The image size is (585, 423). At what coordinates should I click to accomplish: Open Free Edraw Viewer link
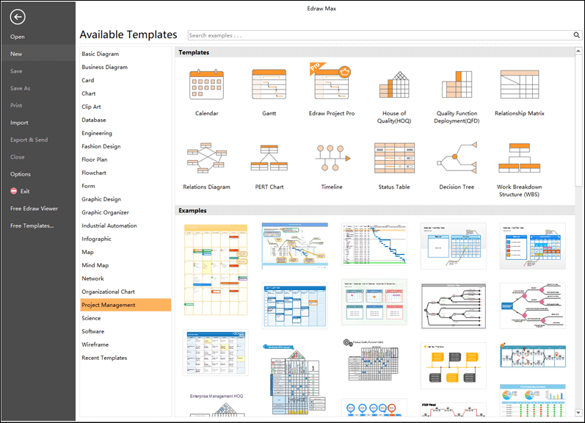click(34, 209)
